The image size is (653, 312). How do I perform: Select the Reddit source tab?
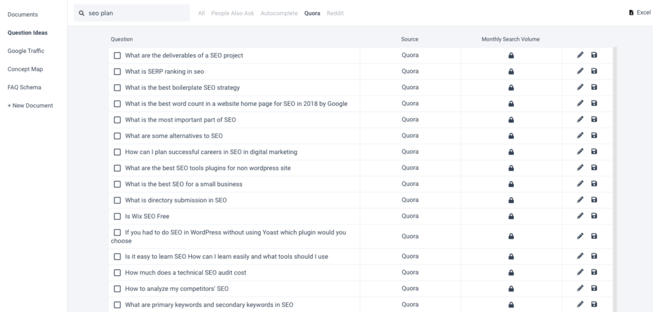(x=335, y=13)
